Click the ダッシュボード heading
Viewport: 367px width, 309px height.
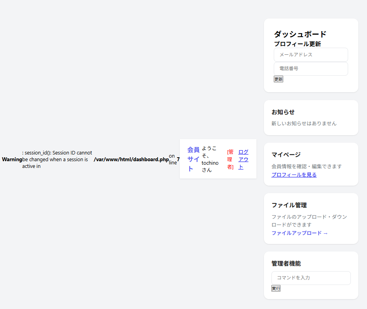[300, 34]
